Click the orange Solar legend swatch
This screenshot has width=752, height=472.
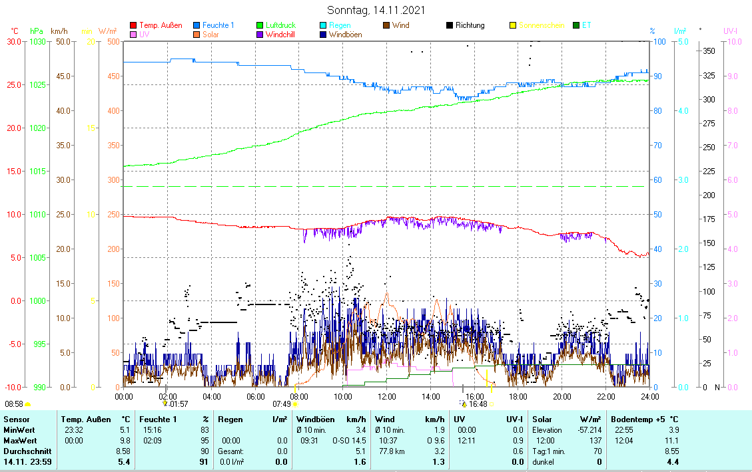click(x=196, y=35)
